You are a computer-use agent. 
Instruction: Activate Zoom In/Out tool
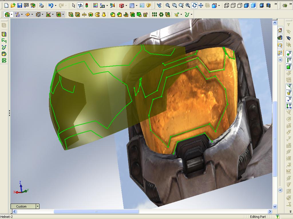click(x=181, y=5)
